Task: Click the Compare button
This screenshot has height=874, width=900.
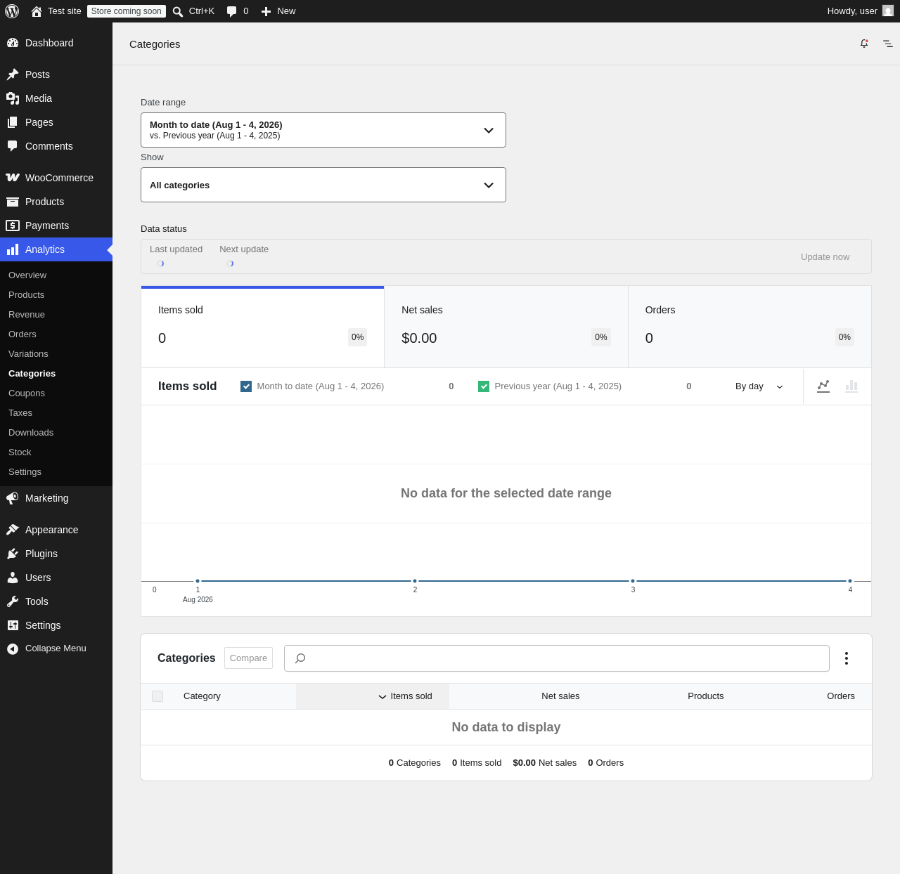Action: click(248, 658)
